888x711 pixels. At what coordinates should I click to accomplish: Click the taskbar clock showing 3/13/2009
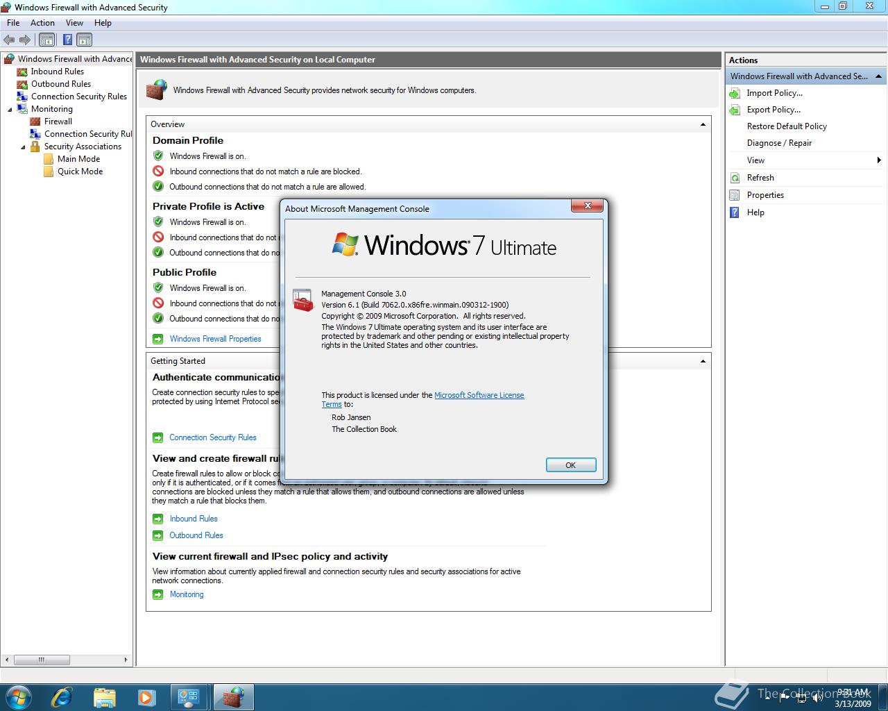pos(853,698)
